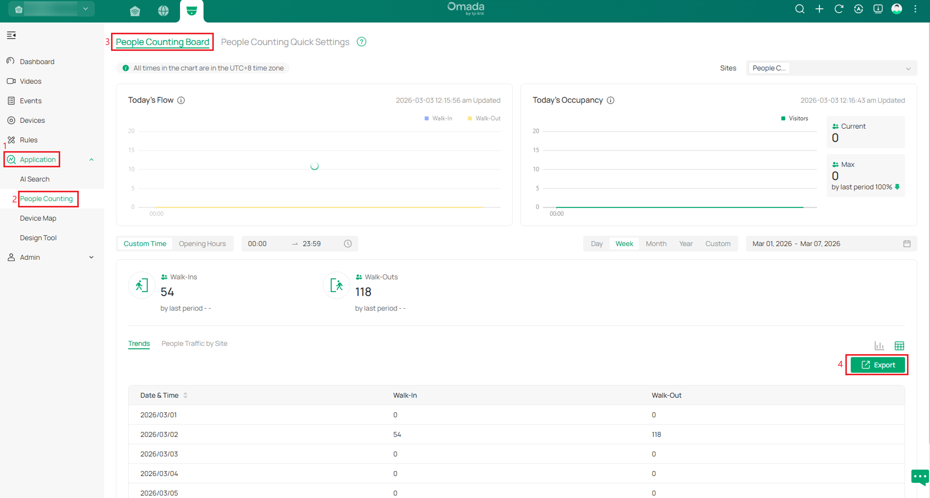This screenshot has width=930, height=498.
Task: Open the chat support bubble
Action: 920,477
